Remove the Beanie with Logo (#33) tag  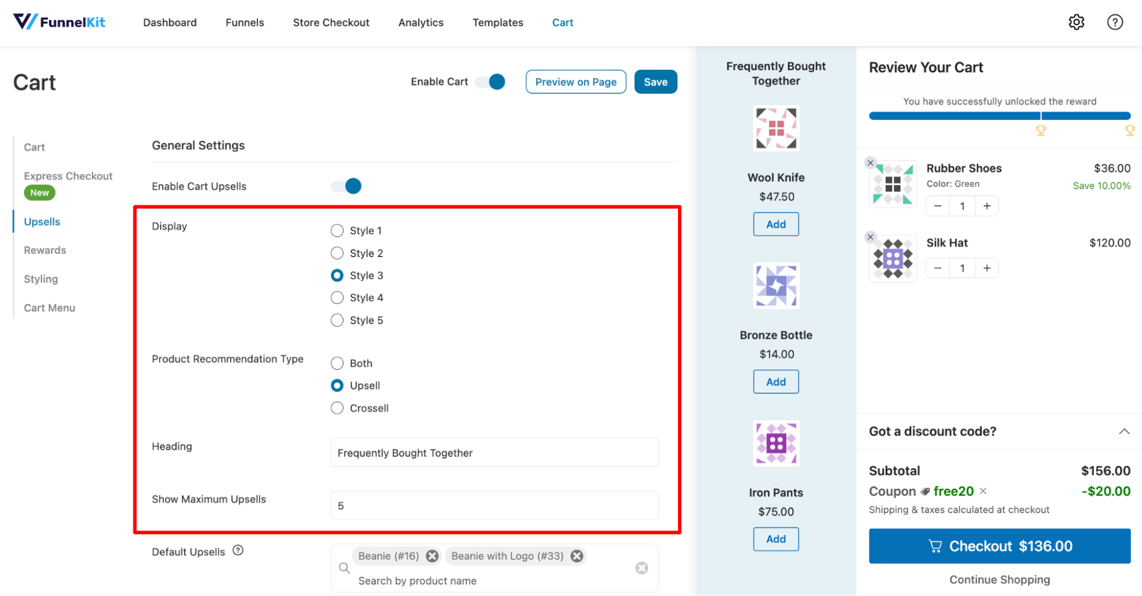pyautogui.click(x=577, y=556)
